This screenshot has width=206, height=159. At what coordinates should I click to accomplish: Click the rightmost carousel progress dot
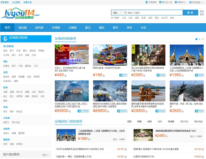pos(203,39)
